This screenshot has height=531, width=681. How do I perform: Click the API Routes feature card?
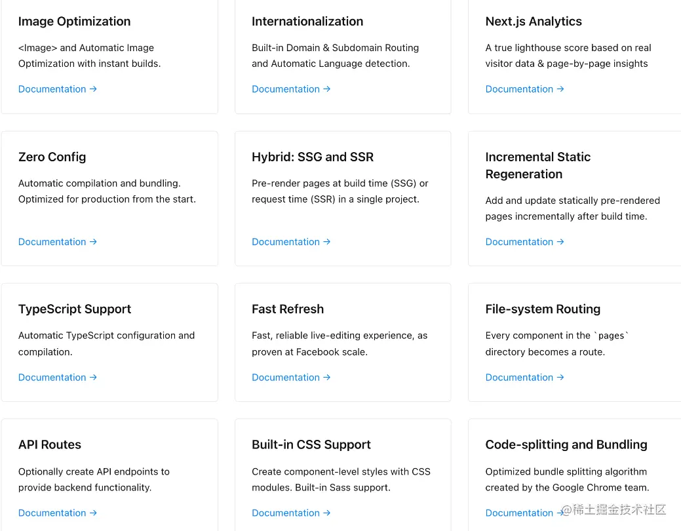109,475
